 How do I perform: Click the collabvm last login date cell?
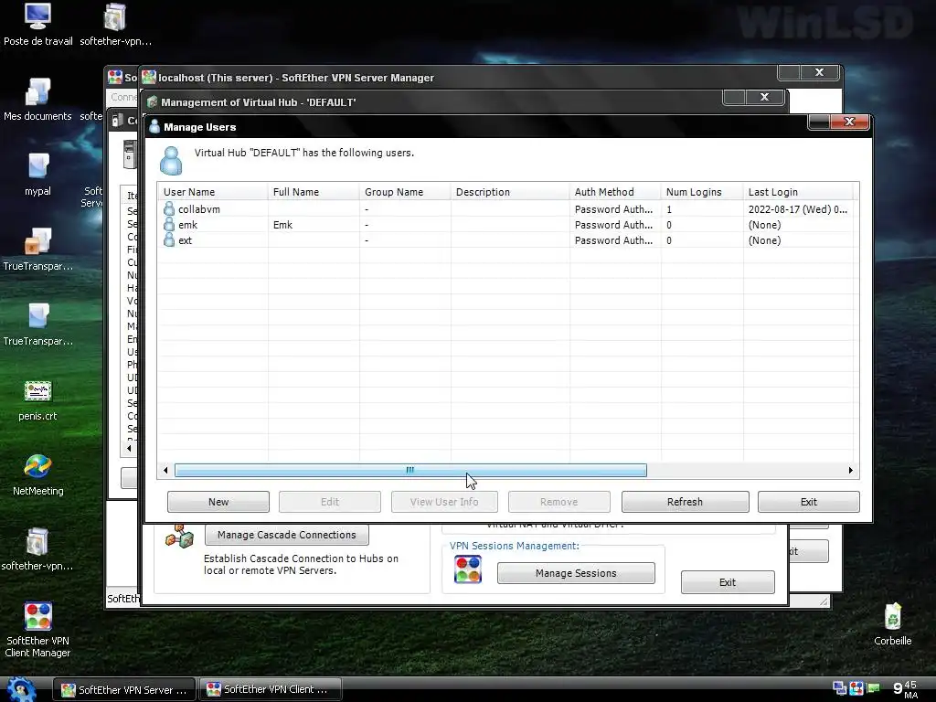(797, 209)
